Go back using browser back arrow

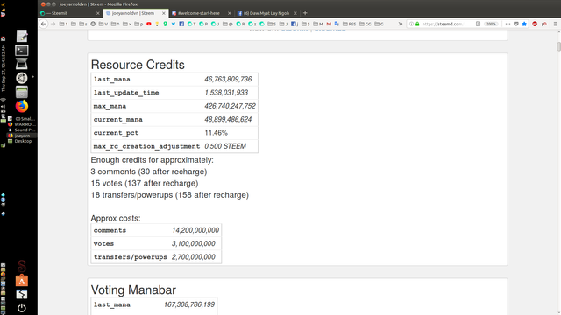click(43, 24)
